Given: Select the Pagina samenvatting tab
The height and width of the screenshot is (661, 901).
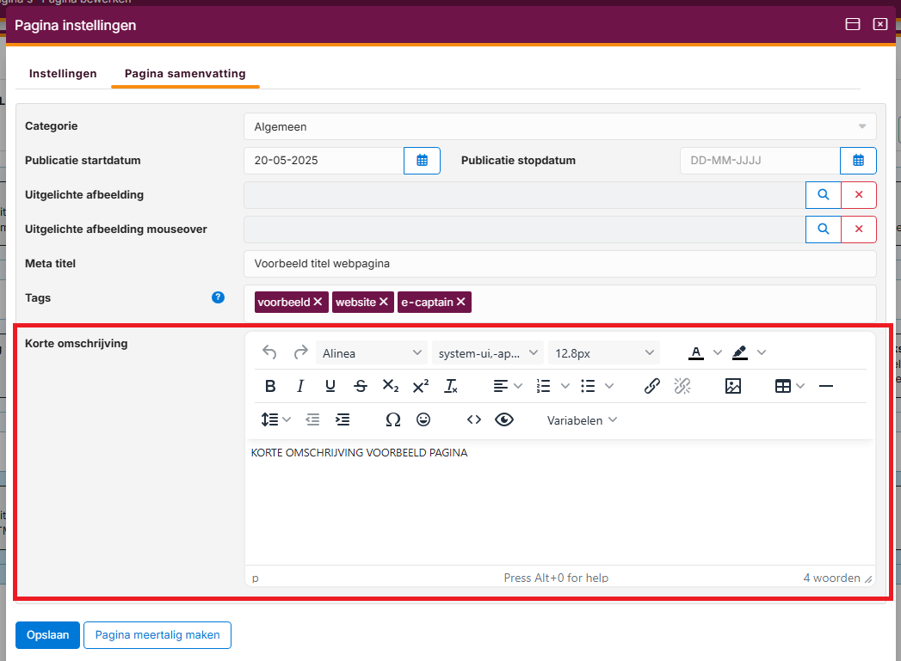Looking at the screenshot, I should (x=185, y=73).
